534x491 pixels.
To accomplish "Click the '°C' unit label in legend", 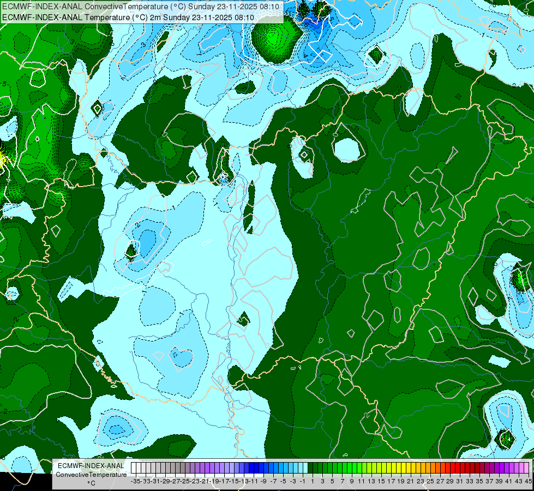I will coord(91,483).
